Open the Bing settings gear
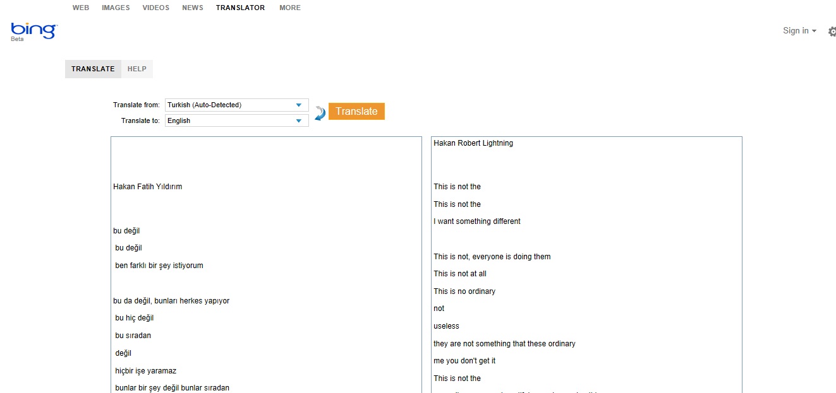This screenshot has height=393, width=836. 832,31
